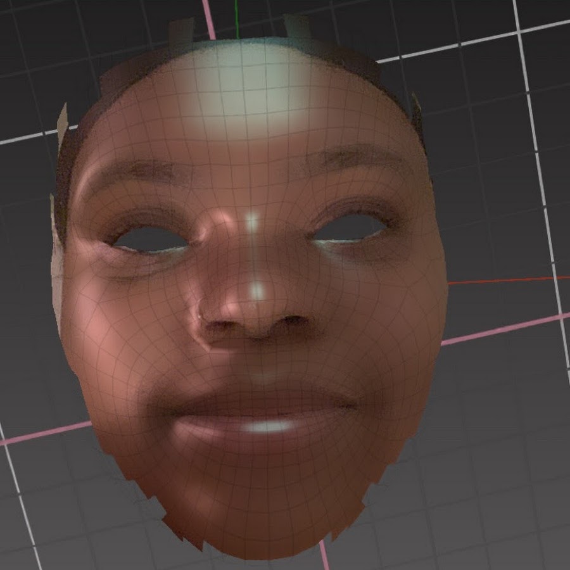
Task: Click the white highlight on the lower lip
Action: tap(267, 427)
